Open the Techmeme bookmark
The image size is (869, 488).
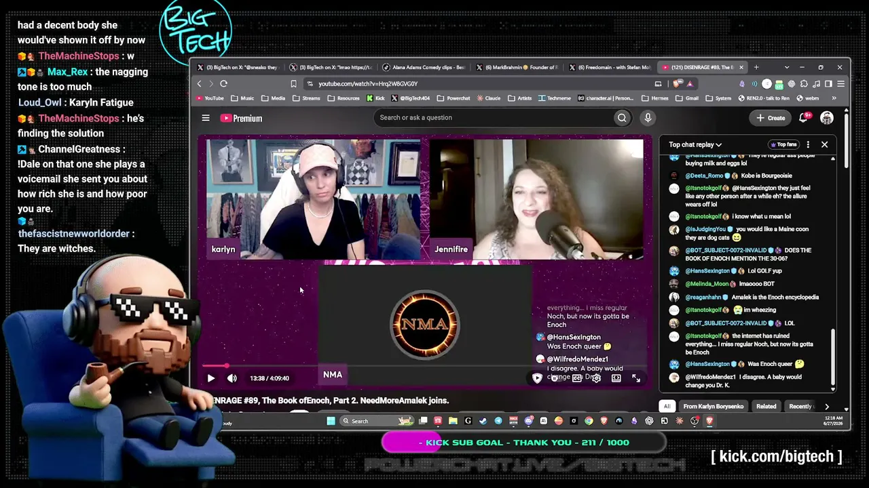pos(555,98)
